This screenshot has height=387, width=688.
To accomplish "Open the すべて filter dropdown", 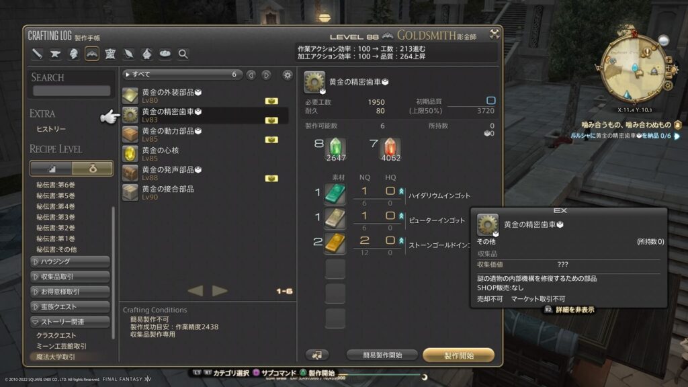I will (x=183, y=75).
